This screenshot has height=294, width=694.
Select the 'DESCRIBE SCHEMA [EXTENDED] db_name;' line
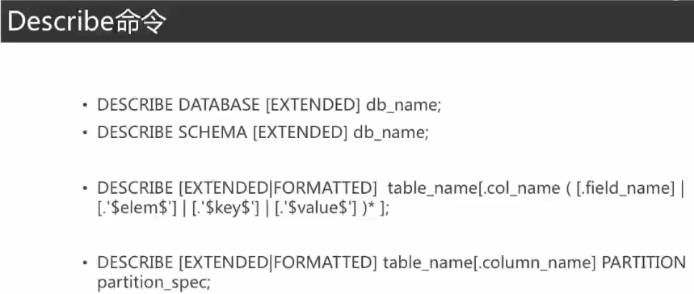263,132
